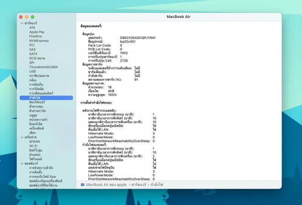Select SAS in the hardware list
The image size is (302, 205).
[x=32, y=49]
